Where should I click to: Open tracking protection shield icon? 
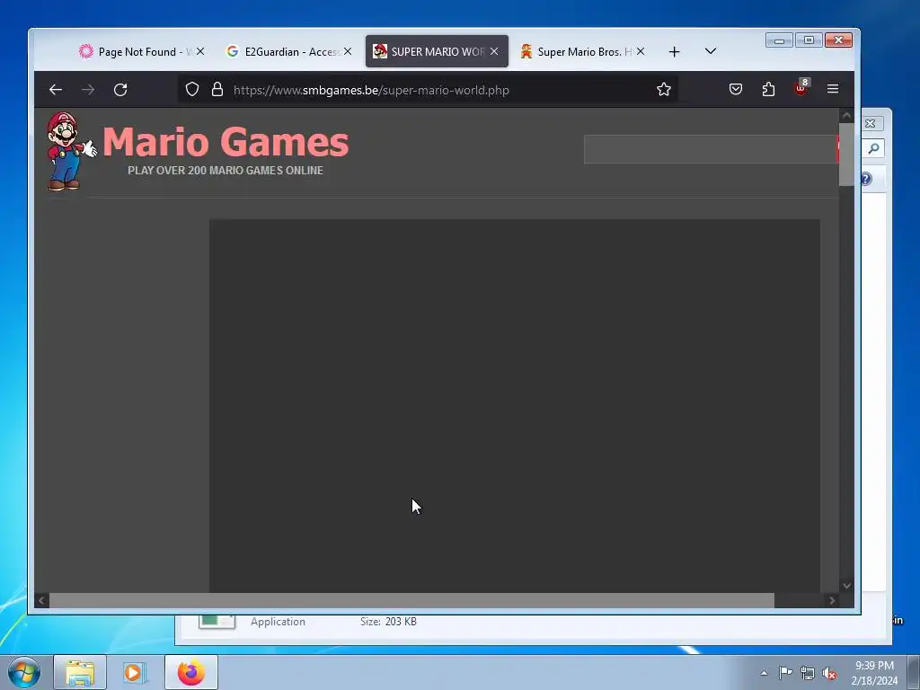tap(192, 89)
